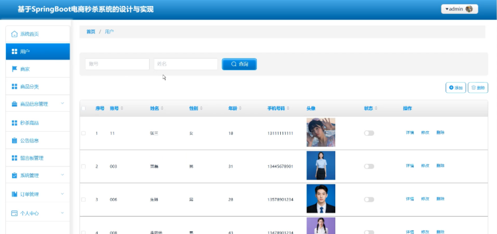Sort by 手机号码 using its sort arrows
Image resolution: width=497 pixels, height=234 pixels.
(288, 108)
